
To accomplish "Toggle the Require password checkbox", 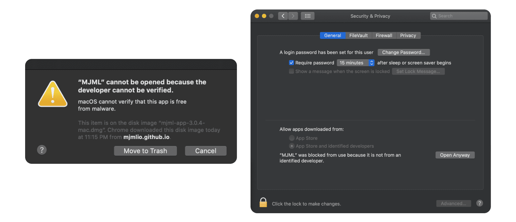I will pos(291,63).
